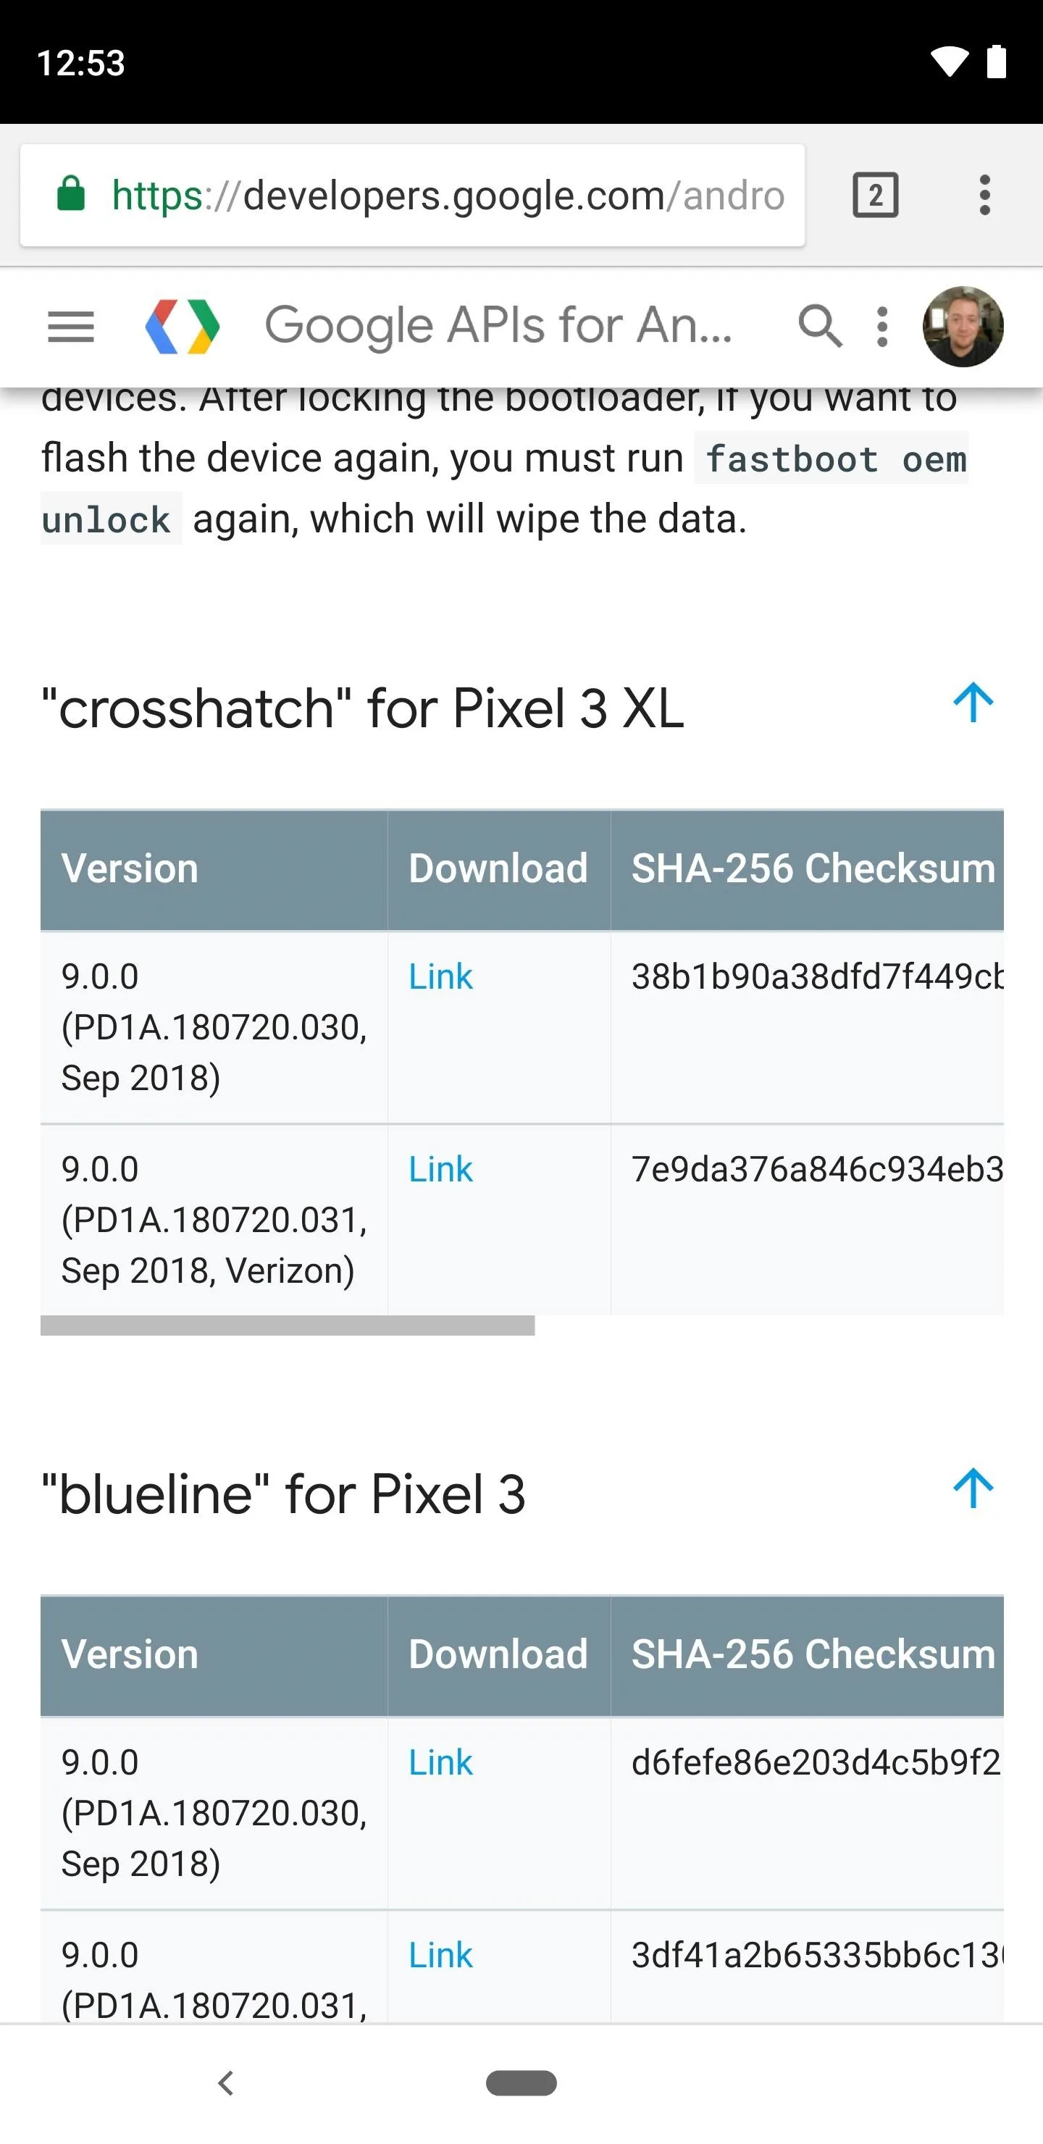Open the site's three-dot overflow menu
The height and width of the screenshot is (2144, 1043).
882,326
